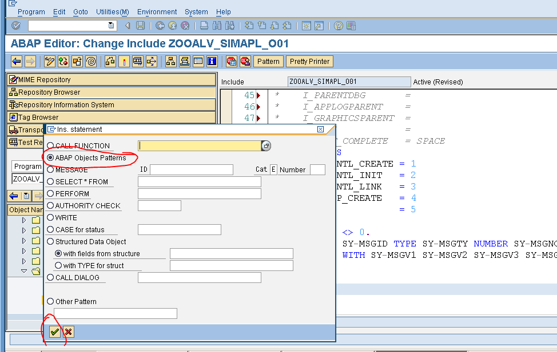This screenshot has height=352, width=557.
Task: Select the MESSAGE pattern option
Action: click(x=51, y=169)
